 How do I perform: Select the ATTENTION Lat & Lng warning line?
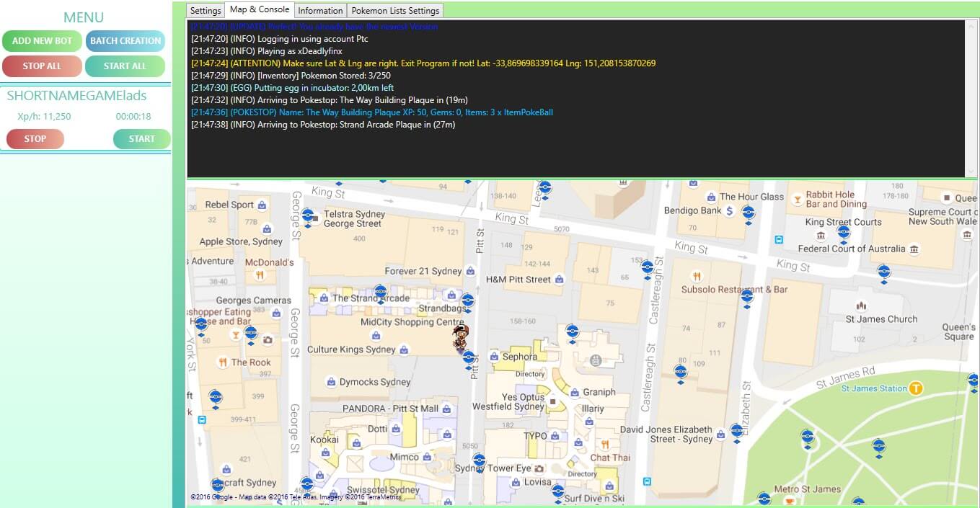pos(423,63)
